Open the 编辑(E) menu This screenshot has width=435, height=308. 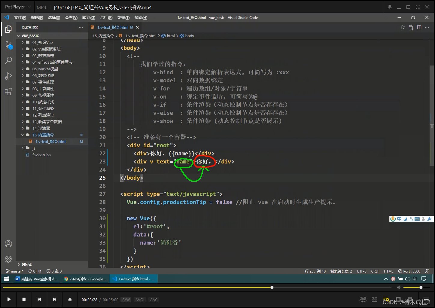point(37,18)
